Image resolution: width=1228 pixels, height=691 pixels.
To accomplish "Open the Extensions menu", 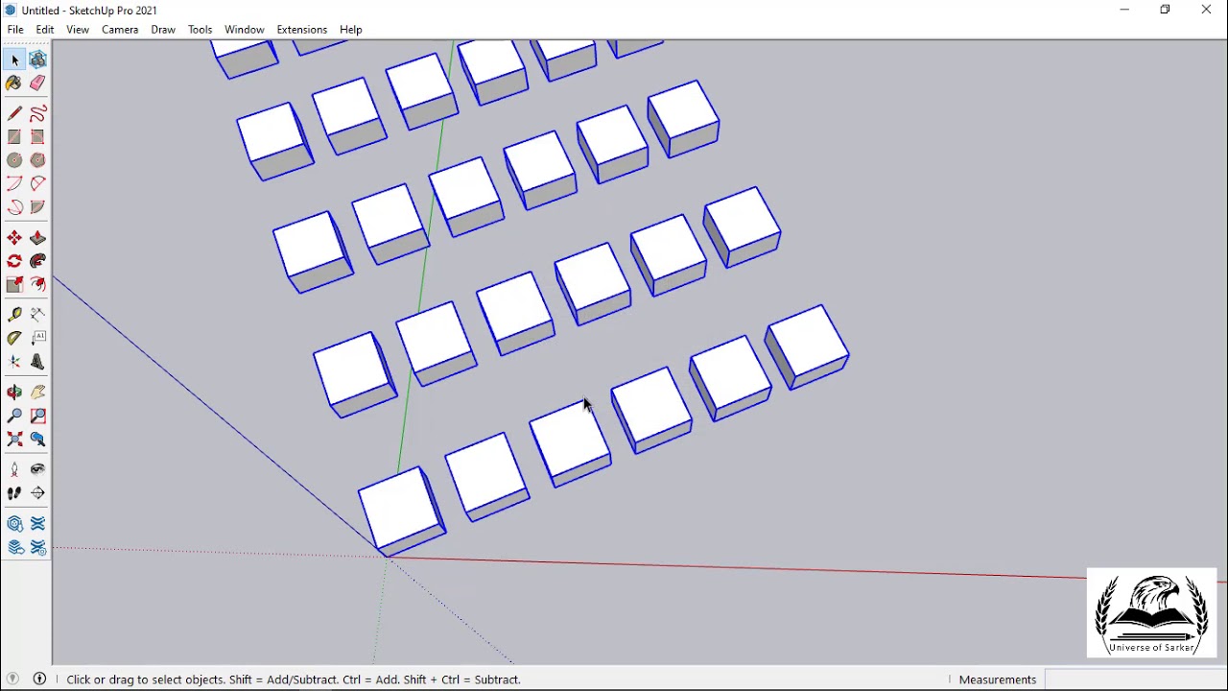I will [x=301, y=30].
